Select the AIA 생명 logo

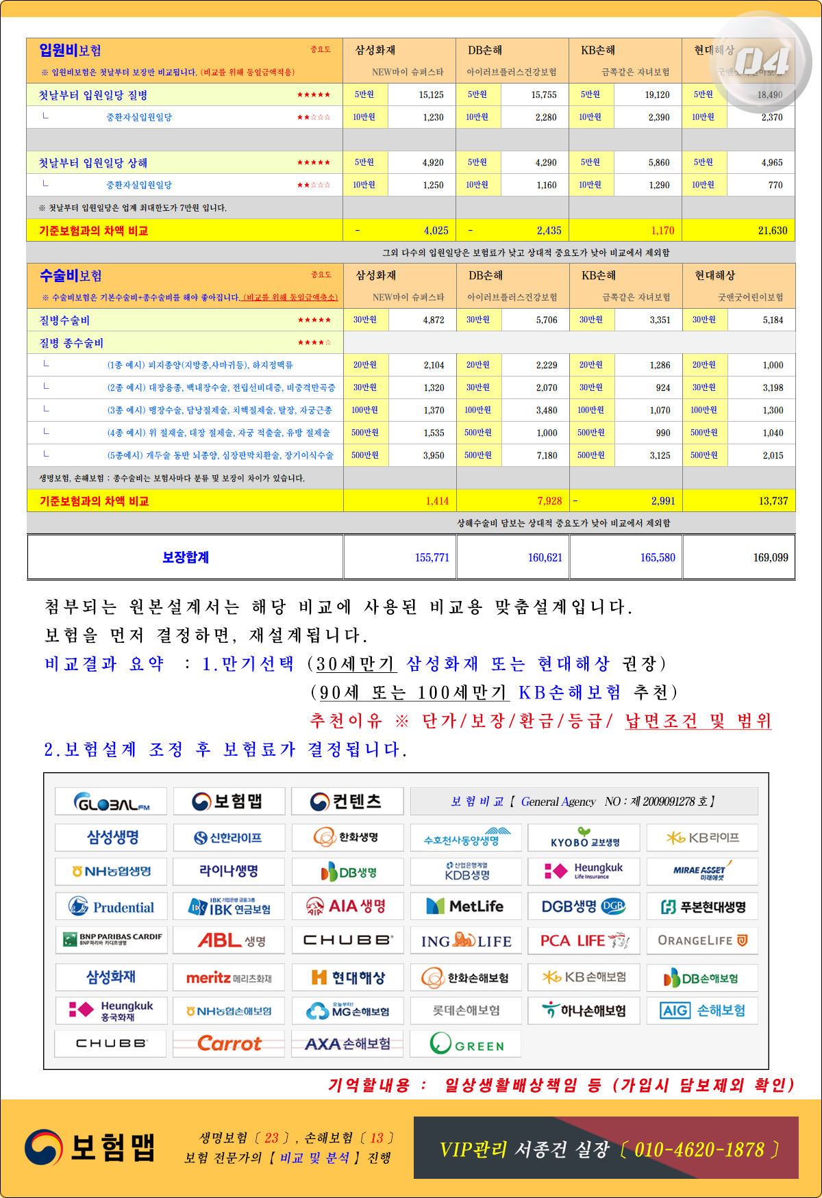[347, 906]
